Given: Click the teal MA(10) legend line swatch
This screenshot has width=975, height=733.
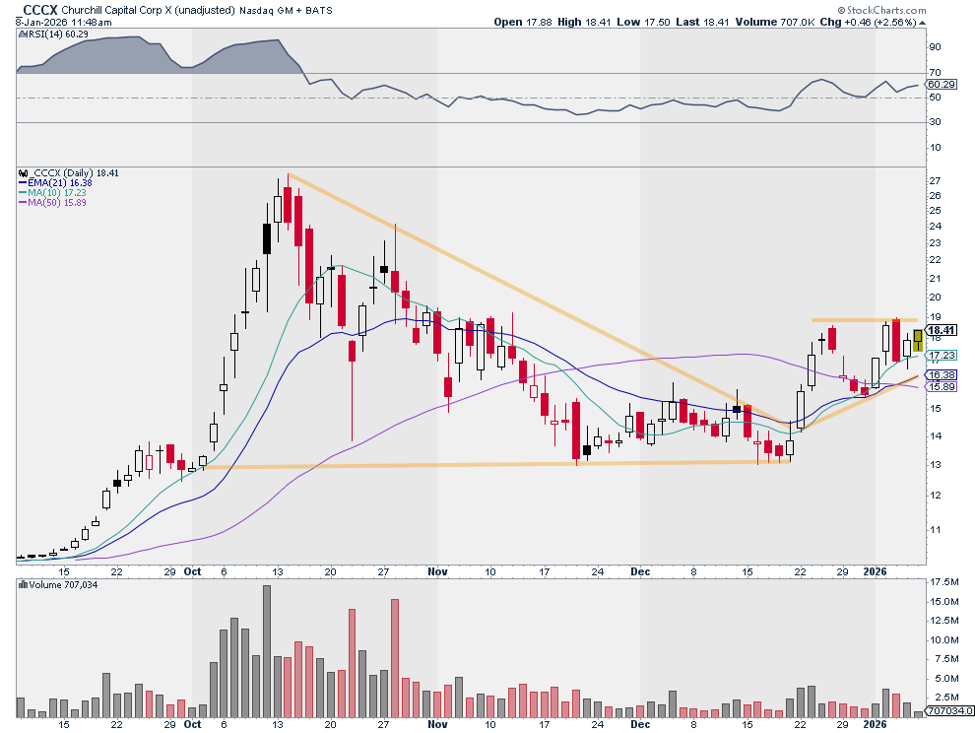Looking at the screenshot, I should 23,193.
